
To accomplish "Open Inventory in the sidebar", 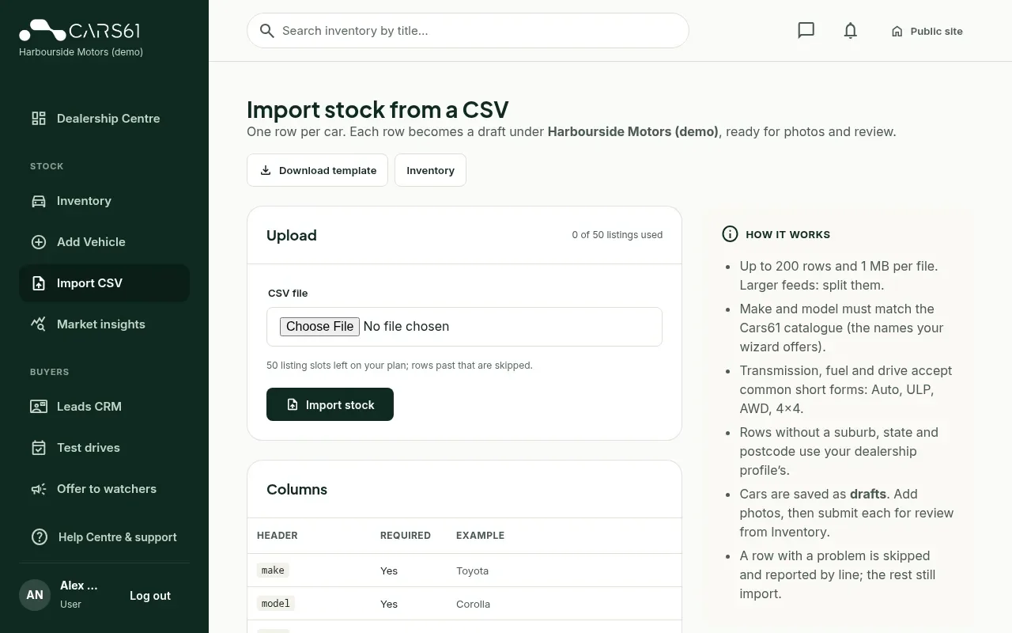I will tap(104, 201).
